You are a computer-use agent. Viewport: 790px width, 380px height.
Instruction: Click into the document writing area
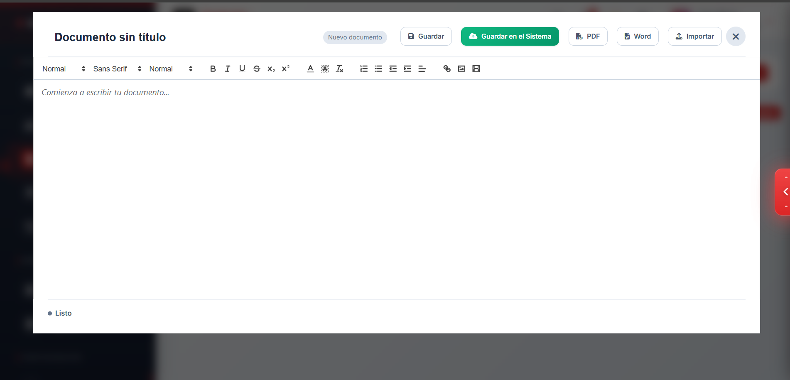click(x=397, y=189)
